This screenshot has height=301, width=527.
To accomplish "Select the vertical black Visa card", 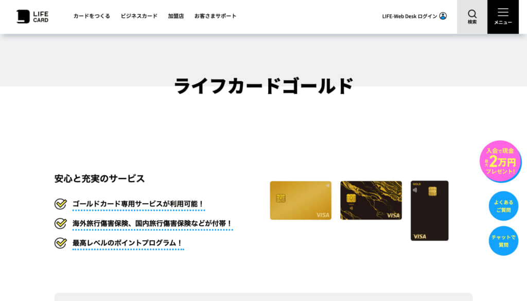I will [430, 210].
